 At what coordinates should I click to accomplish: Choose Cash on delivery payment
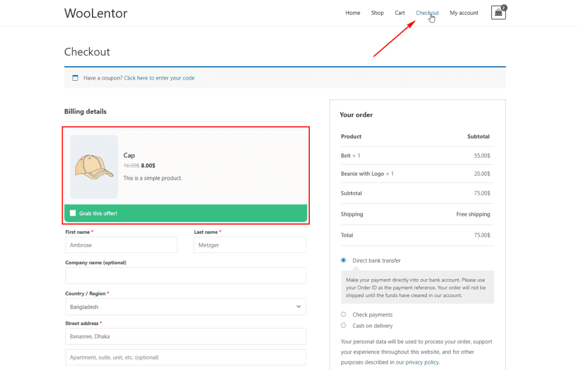click(x=343, y=325)
